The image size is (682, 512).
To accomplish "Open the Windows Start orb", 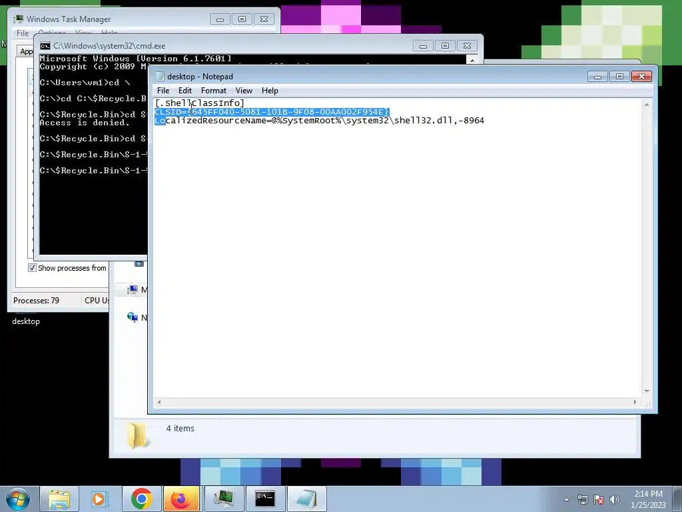I will [17, 499].
